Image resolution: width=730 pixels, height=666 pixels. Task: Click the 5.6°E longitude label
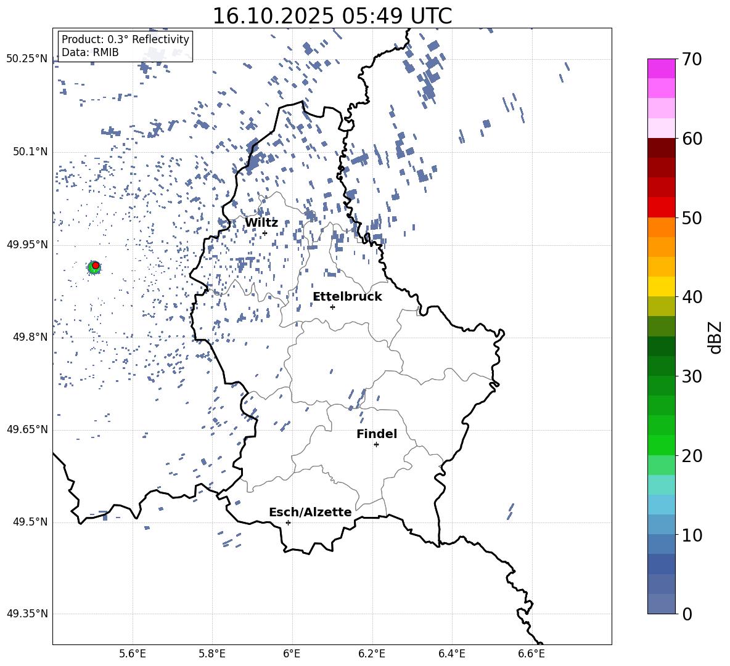click(133, 654)
